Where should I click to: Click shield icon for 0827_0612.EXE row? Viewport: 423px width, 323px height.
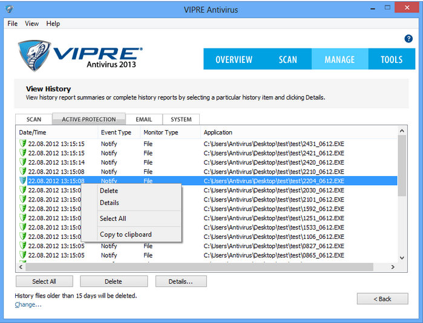(x=23, y=246)
